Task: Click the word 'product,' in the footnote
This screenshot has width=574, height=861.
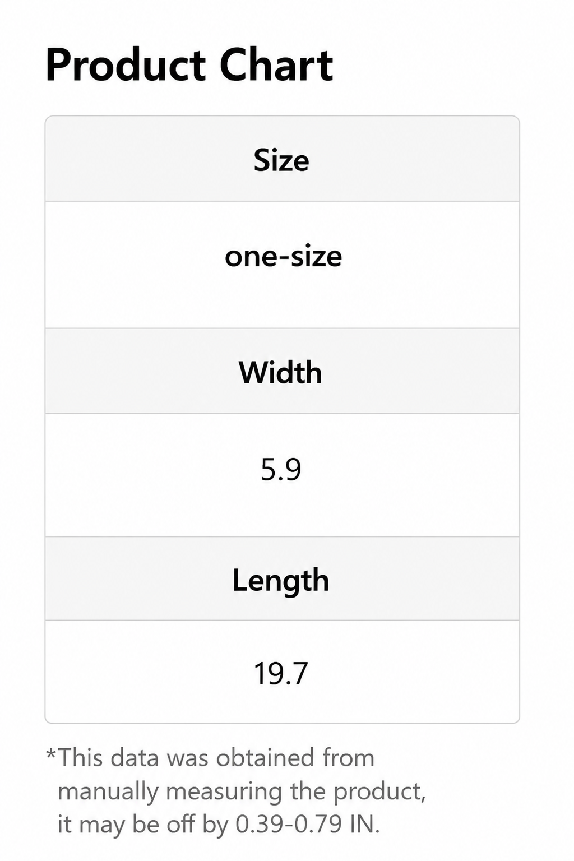Action: (379, 793)
